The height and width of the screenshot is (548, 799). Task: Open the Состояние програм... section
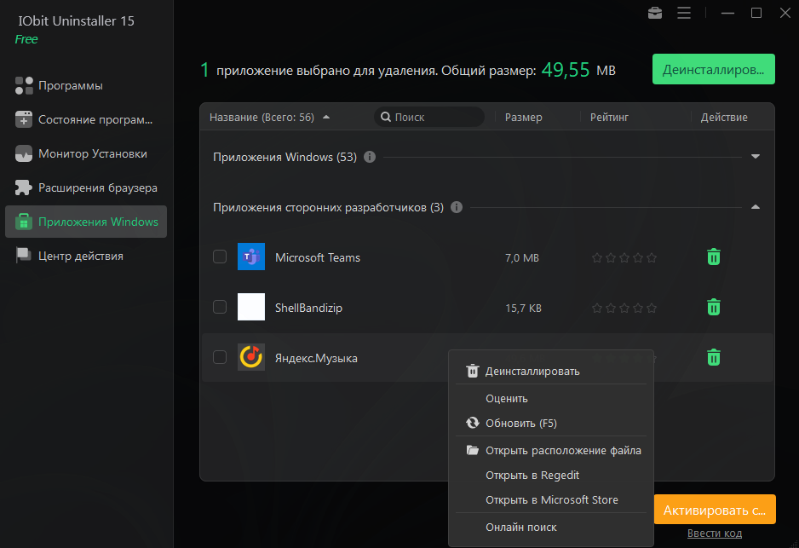pos(86,119)
